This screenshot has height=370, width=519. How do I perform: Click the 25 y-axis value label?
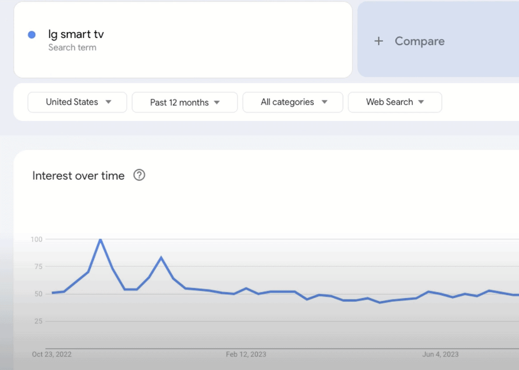tap(39, 321)
